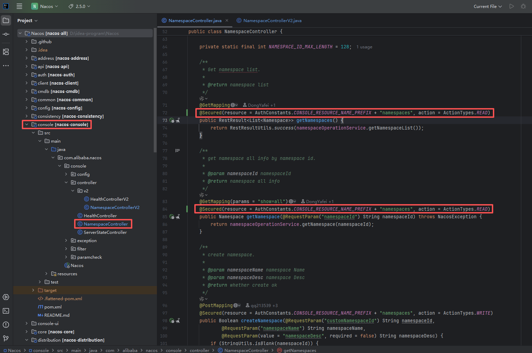The image size is (532, 353).
Task: Expand the address [nacos-address] module
Action: tap(27, 58)
